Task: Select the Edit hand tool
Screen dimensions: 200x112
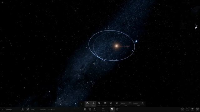Action: click(85, 109)
